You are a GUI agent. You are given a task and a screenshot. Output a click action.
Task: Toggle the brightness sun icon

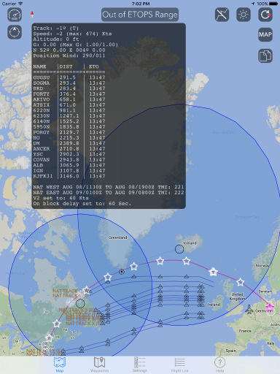click(244, 15)
